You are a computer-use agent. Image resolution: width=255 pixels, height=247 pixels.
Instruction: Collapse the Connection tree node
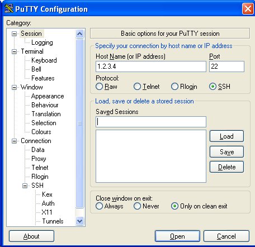point(14,141)
